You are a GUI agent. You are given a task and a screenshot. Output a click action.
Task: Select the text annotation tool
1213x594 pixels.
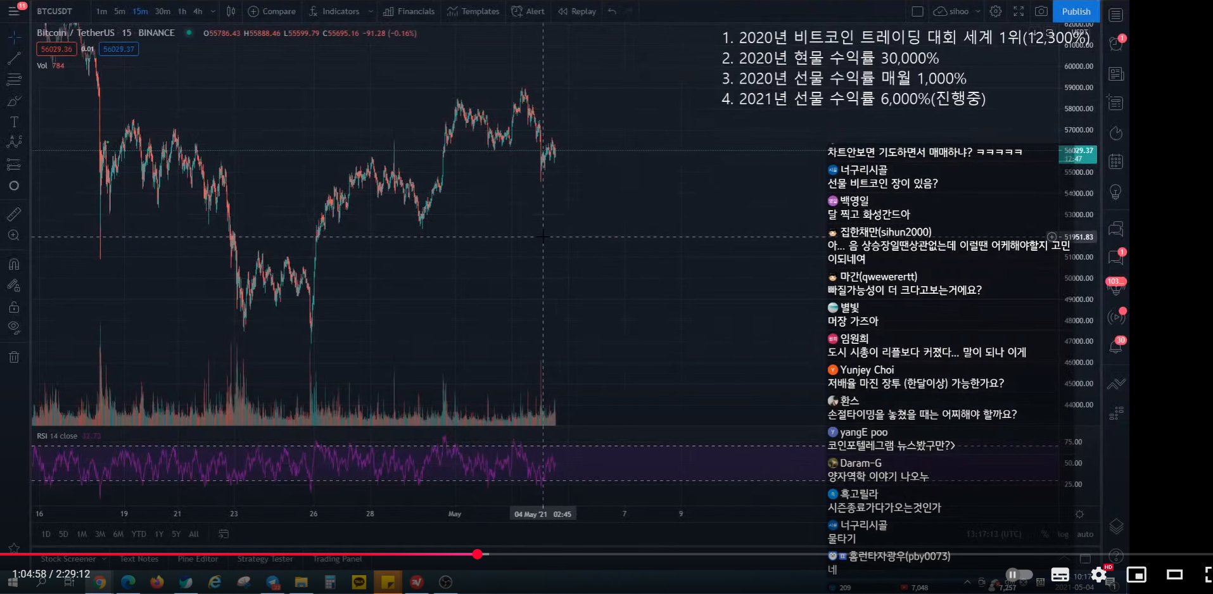(14, 122)
